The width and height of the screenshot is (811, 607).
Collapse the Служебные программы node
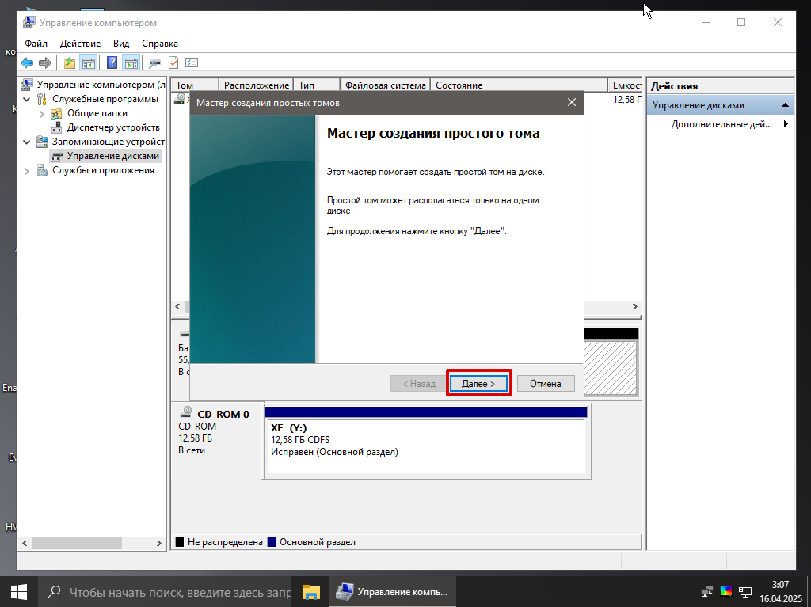27,99
